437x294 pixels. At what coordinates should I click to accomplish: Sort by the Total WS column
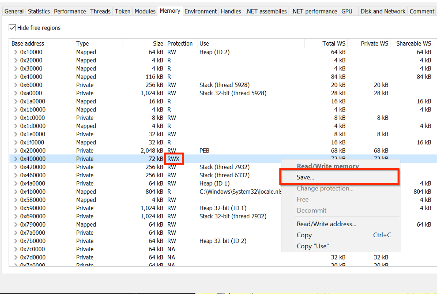click(x=326, y=43)
